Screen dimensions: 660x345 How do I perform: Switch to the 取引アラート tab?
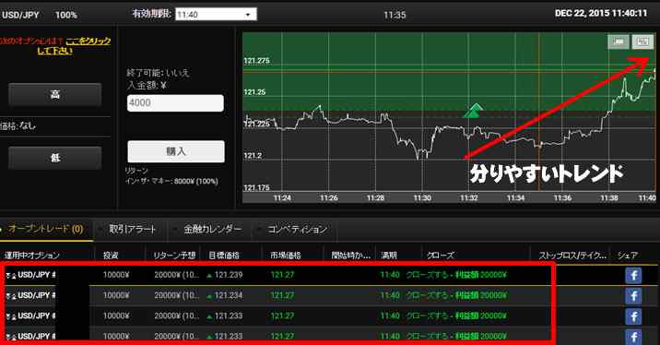coord(132,229)
